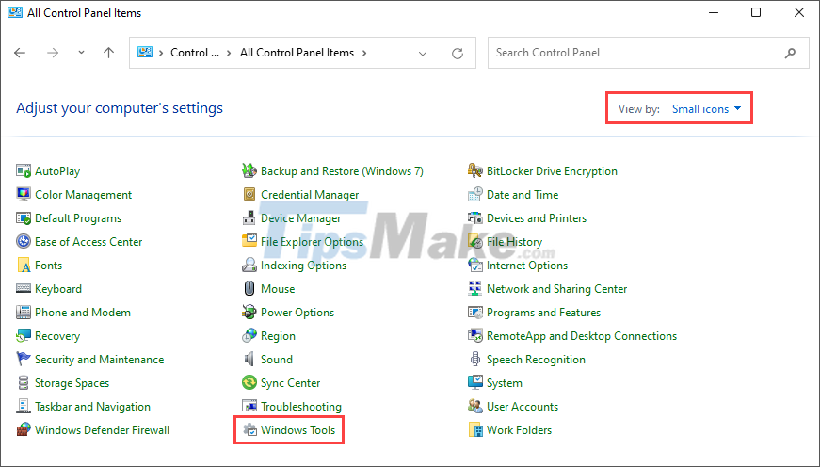820x467 pixels.
Task: Open the recent locations dropdown arrow
Action: coord(81,53)
